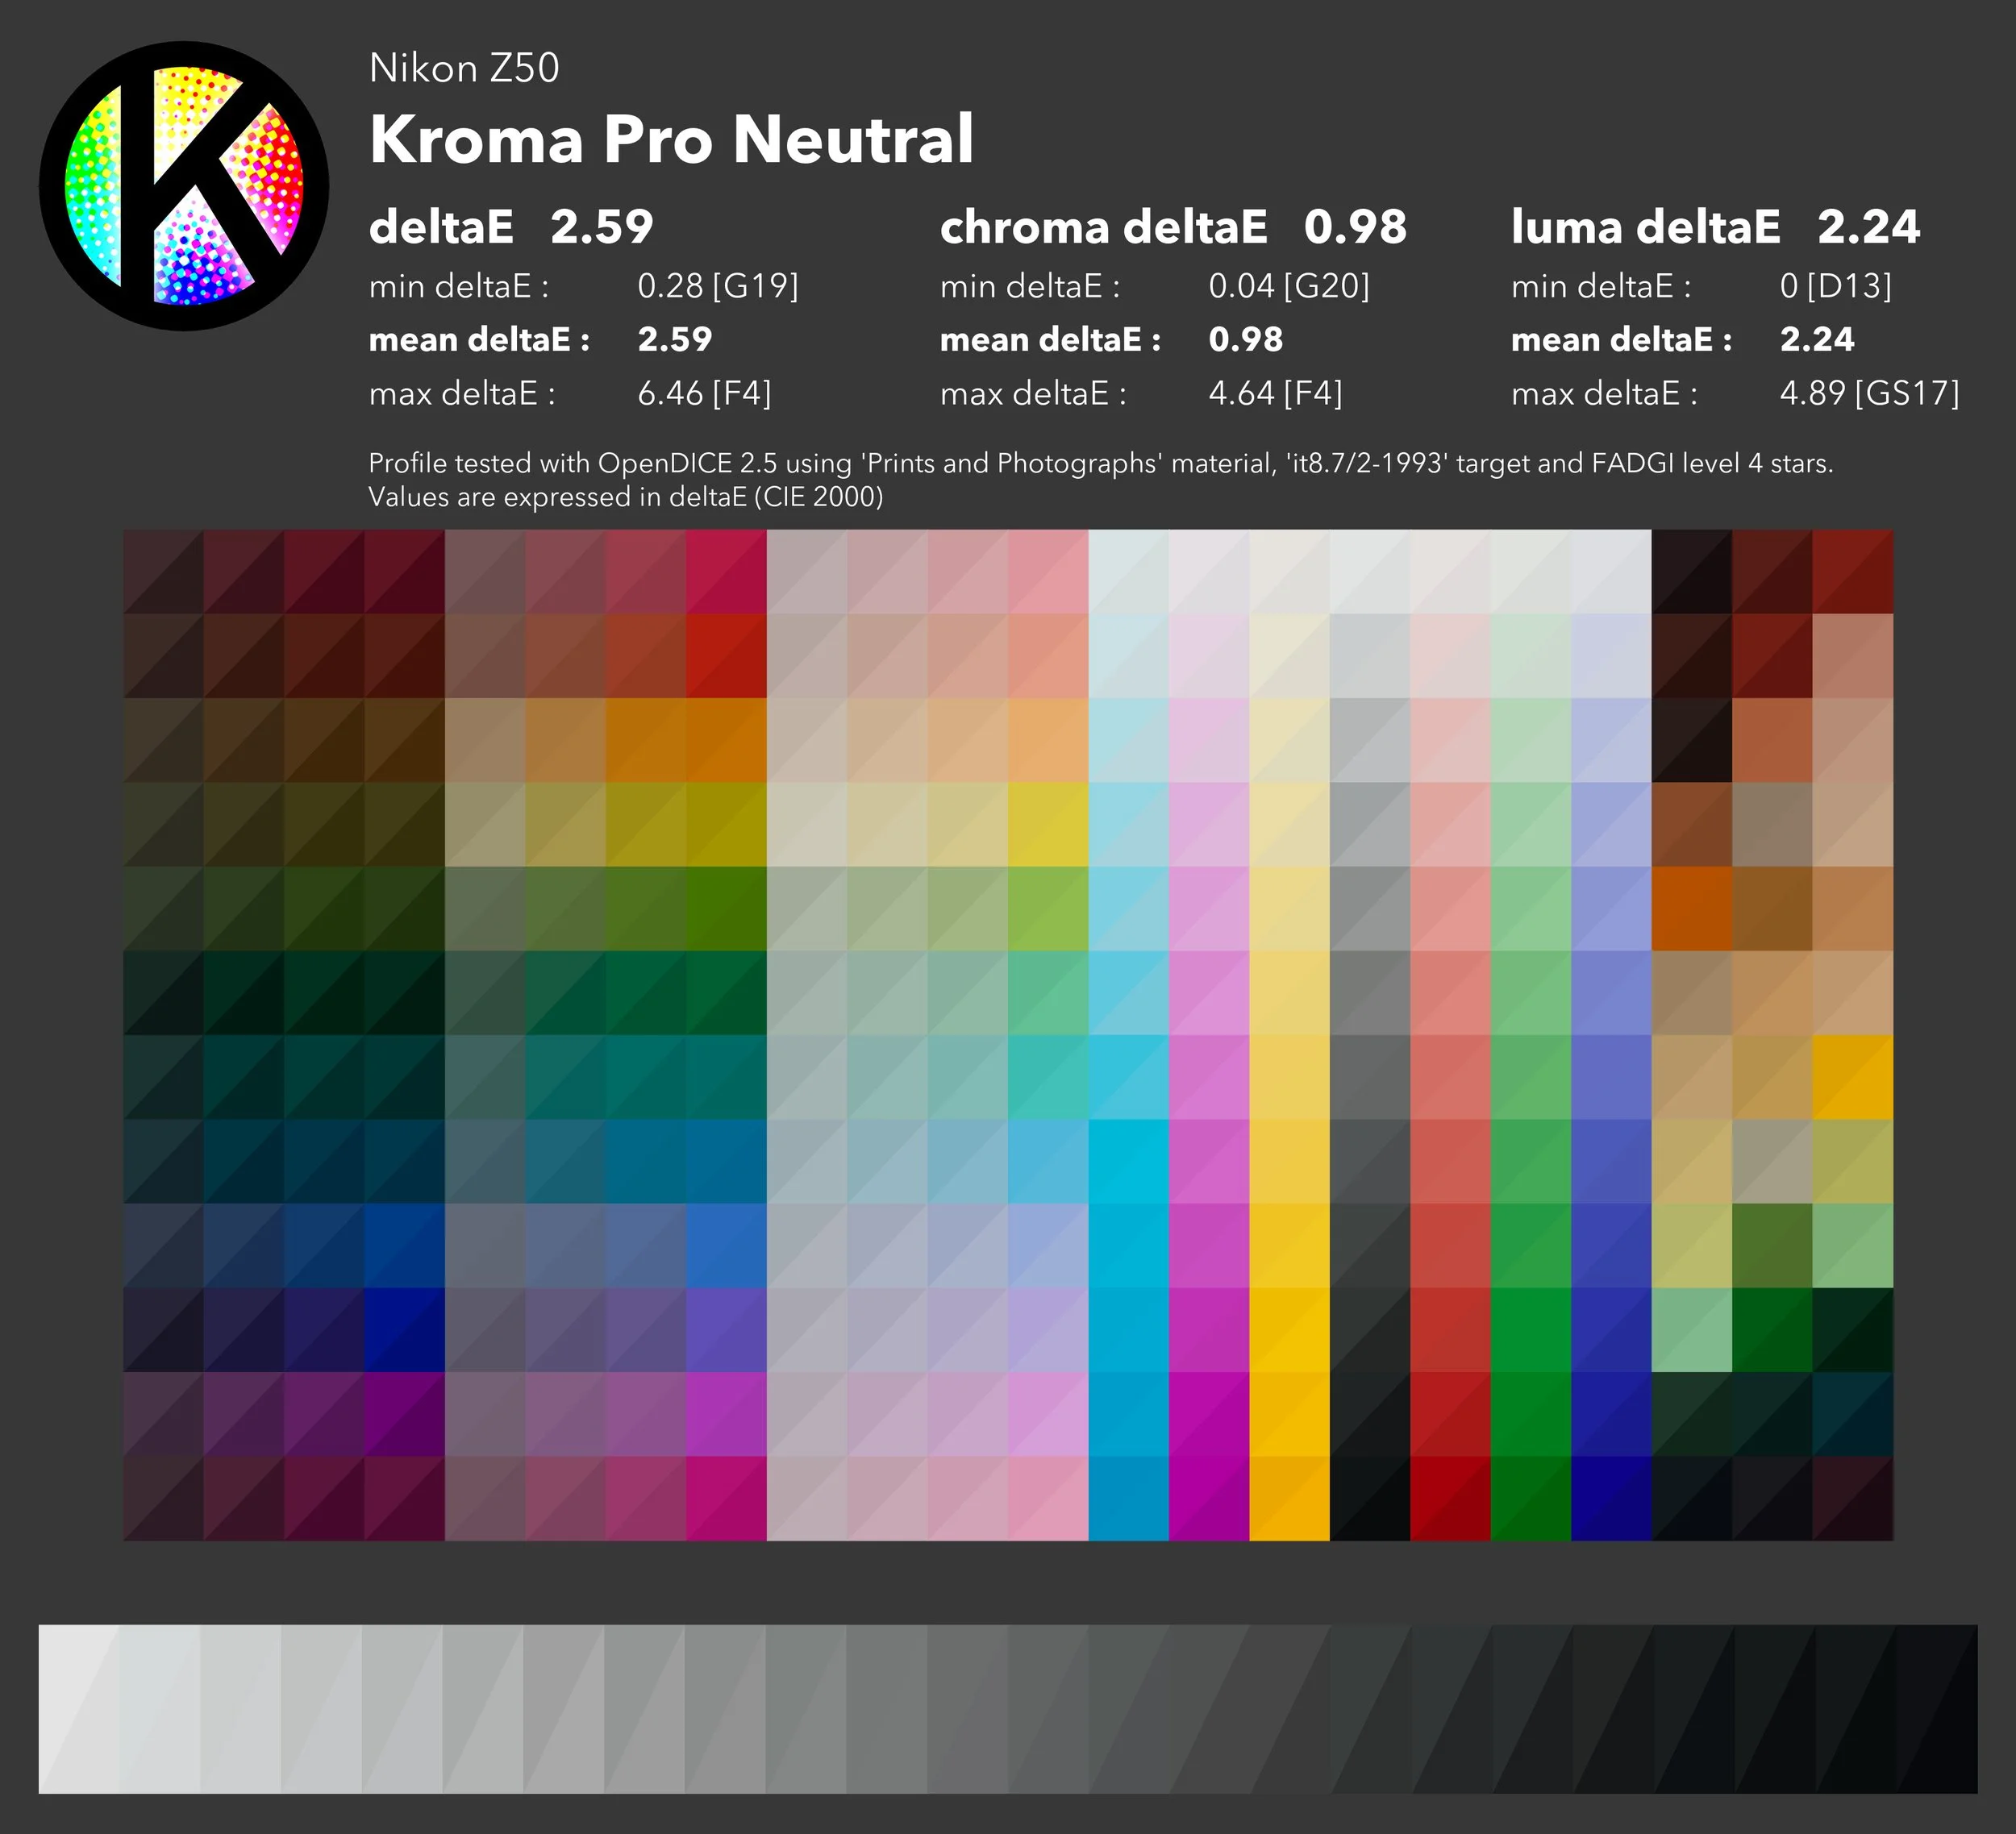
Task: Click the max deltaE 6.46 [F4] value
Action: click(x=704, y=393)
